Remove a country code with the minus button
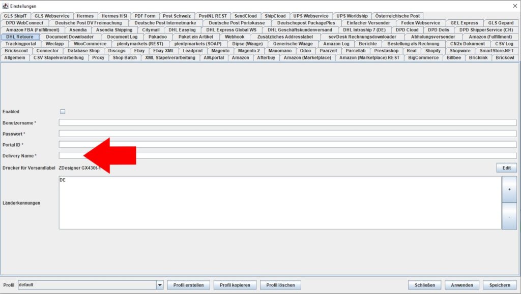521x294 pixels. click(x=509, y=216)
